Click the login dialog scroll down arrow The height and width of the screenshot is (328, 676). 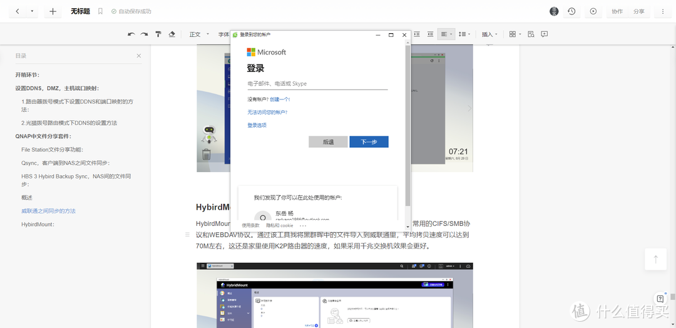pos(408,226)
